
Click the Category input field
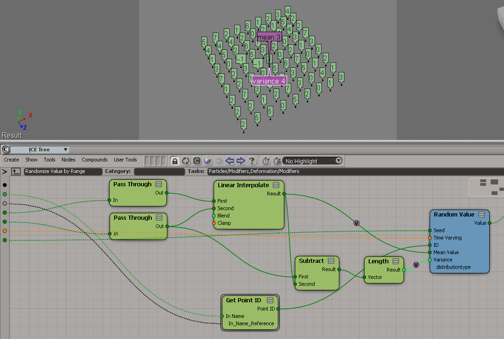[x=159, y=172]
